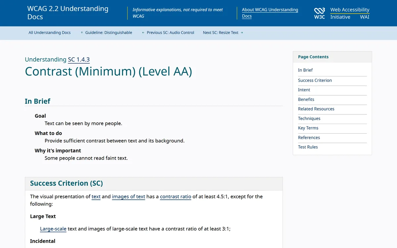397x248 pixels.
Task: Open About WCAG Understanding Docs link
Action: (x=270, y=13)
